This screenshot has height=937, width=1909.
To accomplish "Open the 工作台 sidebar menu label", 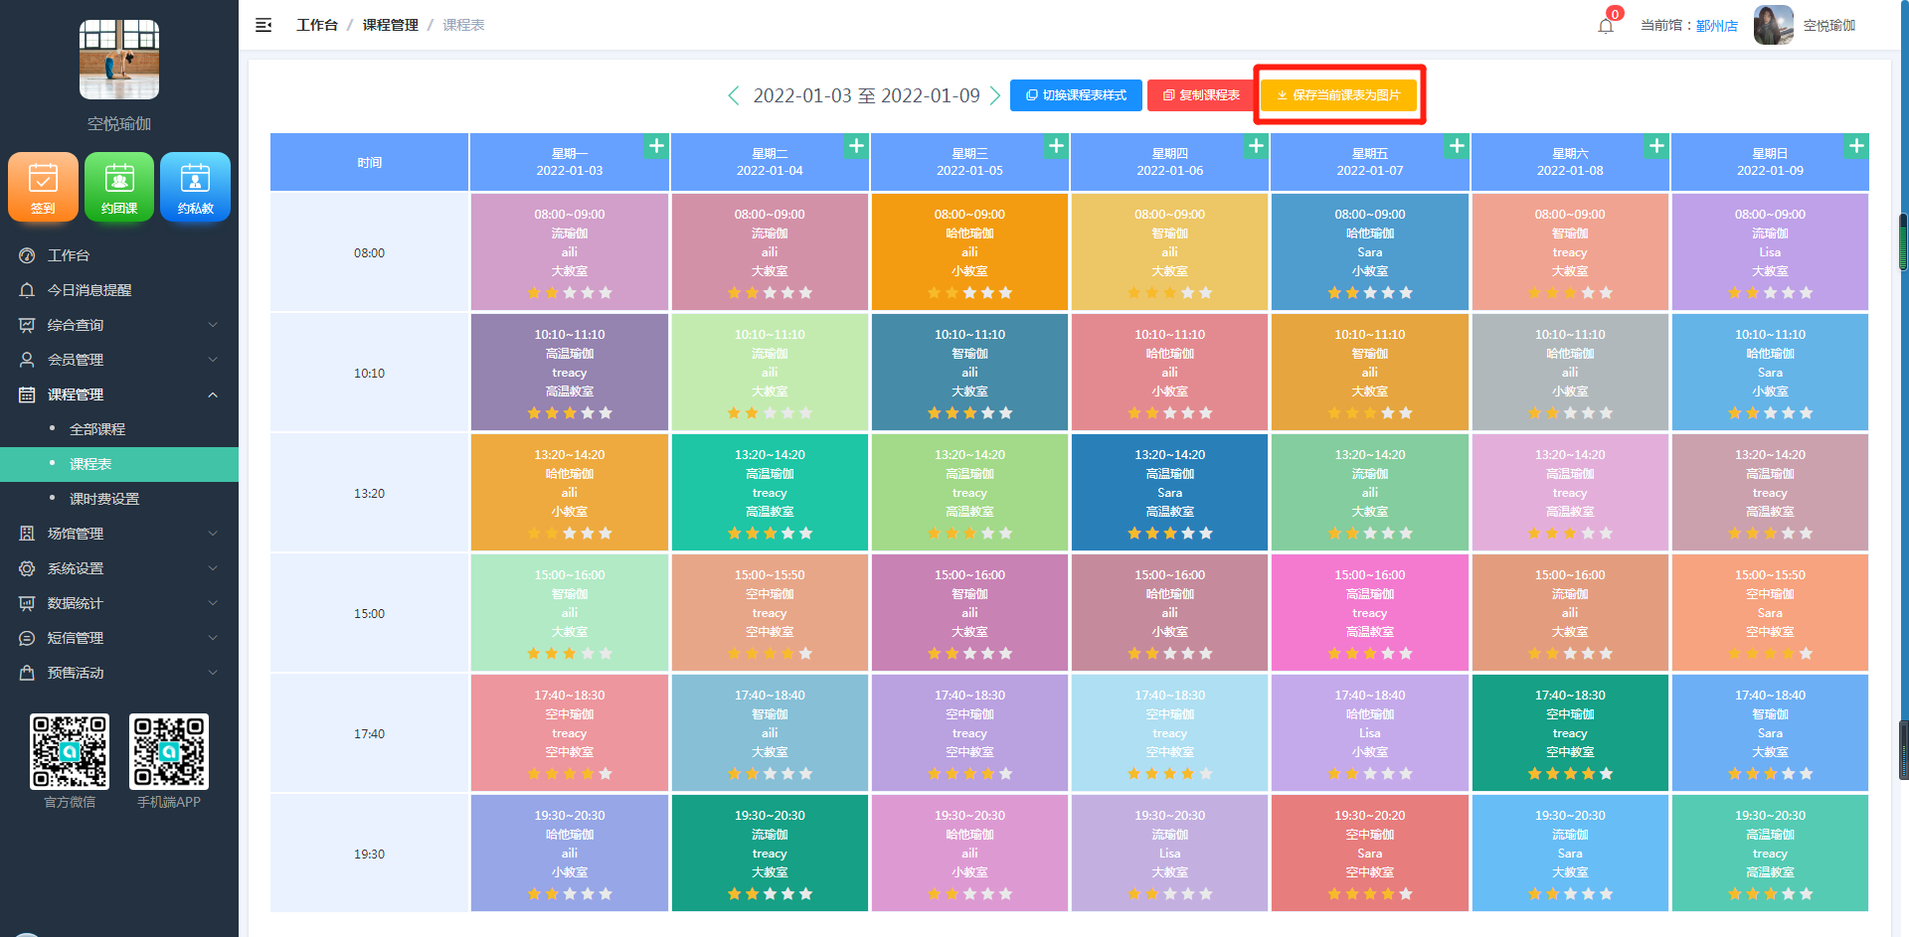I will click(69, 255).
